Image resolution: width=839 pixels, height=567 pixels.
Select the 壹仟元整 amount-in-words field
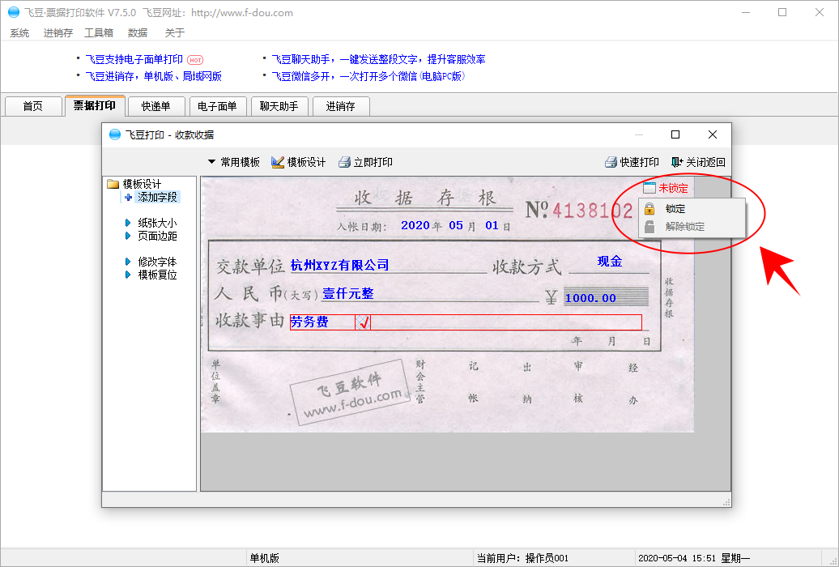pos(347,293)
